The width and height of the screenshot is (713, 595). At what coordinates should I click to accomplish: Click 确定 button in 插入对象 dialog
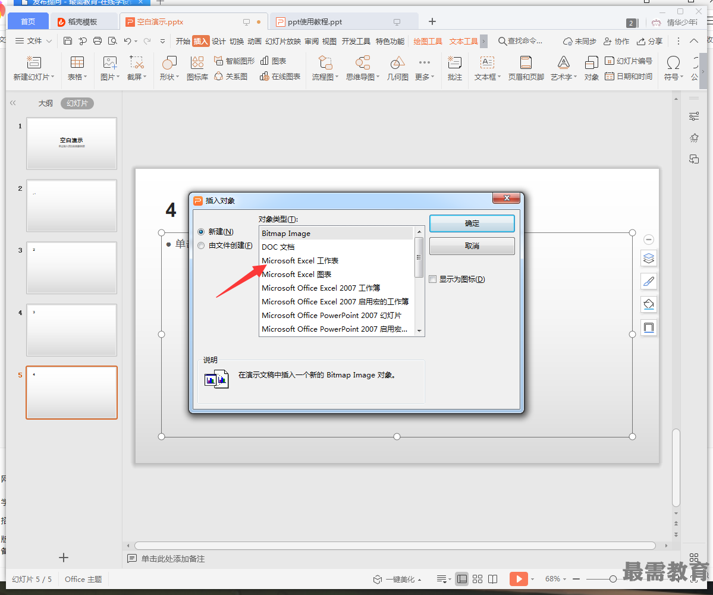coord(472,223)
